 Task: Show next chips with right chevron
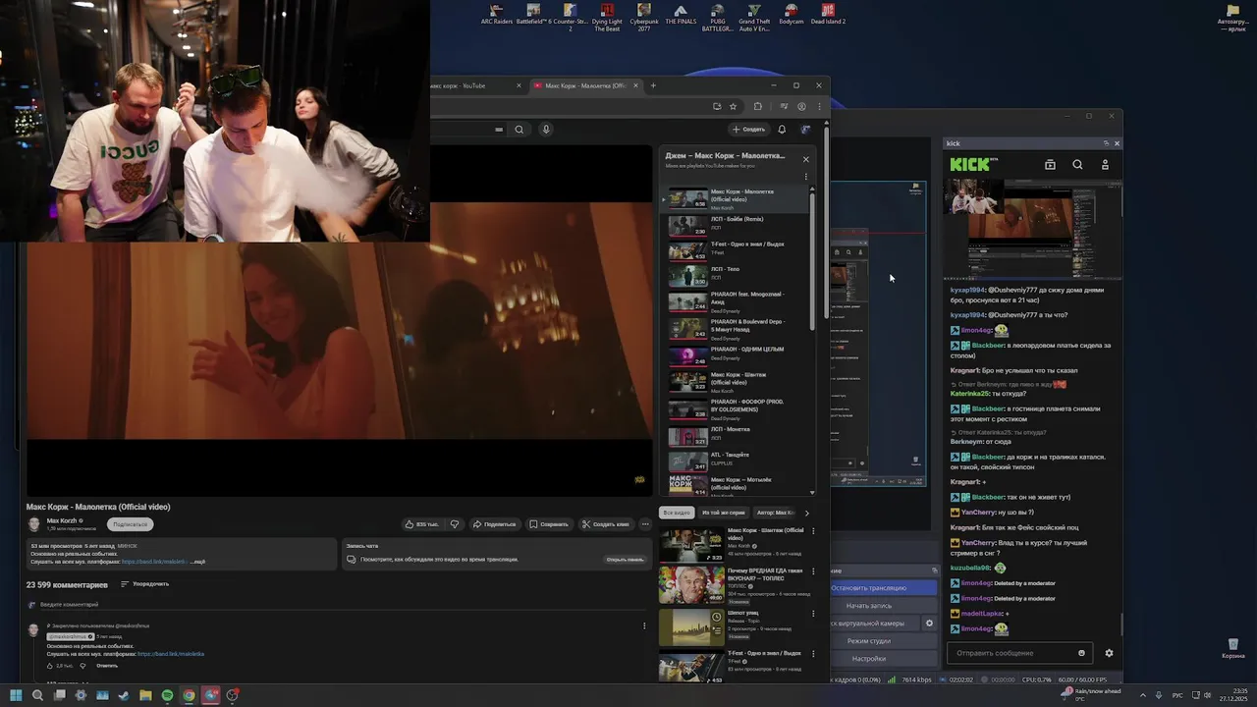coord(807,513)
